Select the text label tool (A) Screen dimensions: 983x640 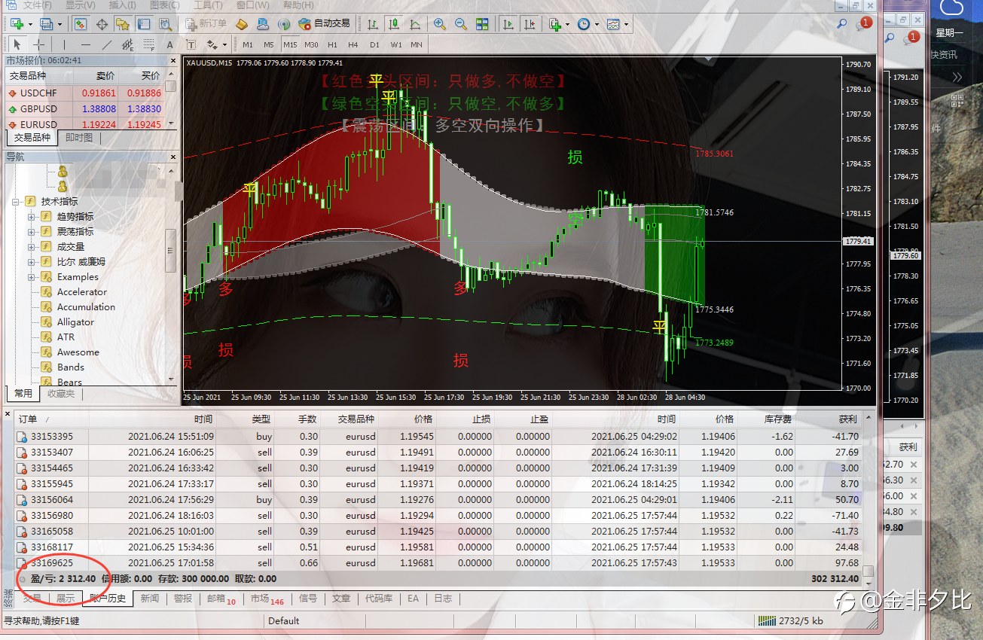[169, 44]
